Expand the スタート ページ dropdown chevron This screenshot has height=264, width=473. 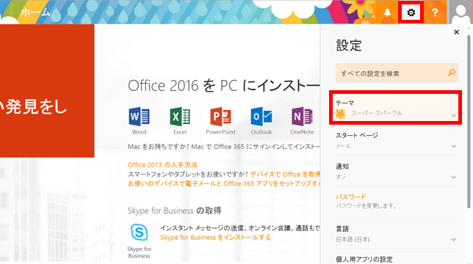point(453,146)
